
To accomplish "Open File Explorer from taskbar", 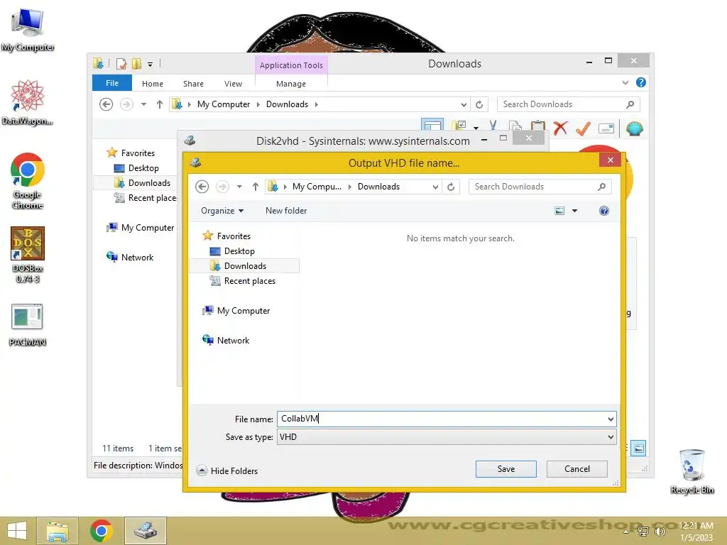I will tap(58, 531).
